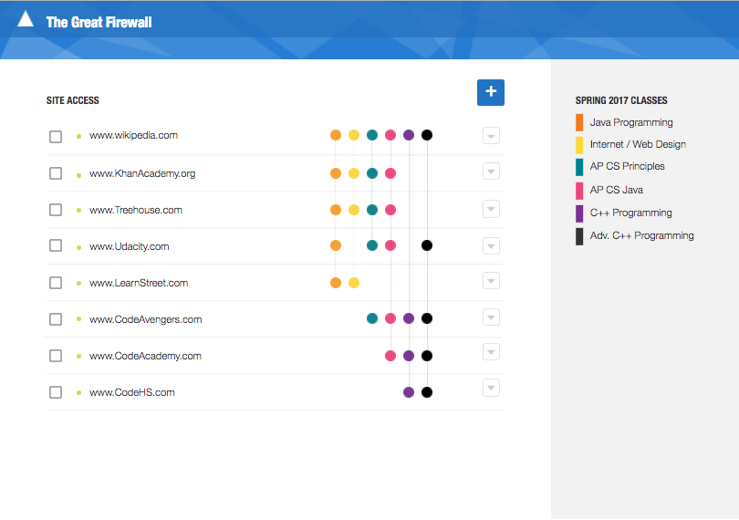
Task: Click the yellow dot in LearnStreet row
Action: [x=354, y=283]
